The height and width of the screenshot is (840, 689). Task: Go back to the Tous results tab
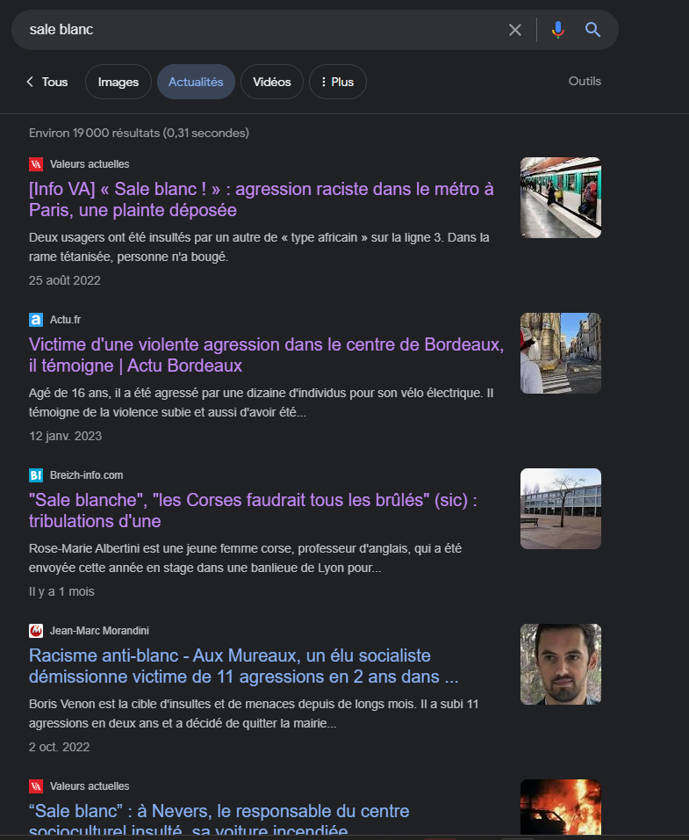(47, 82)
